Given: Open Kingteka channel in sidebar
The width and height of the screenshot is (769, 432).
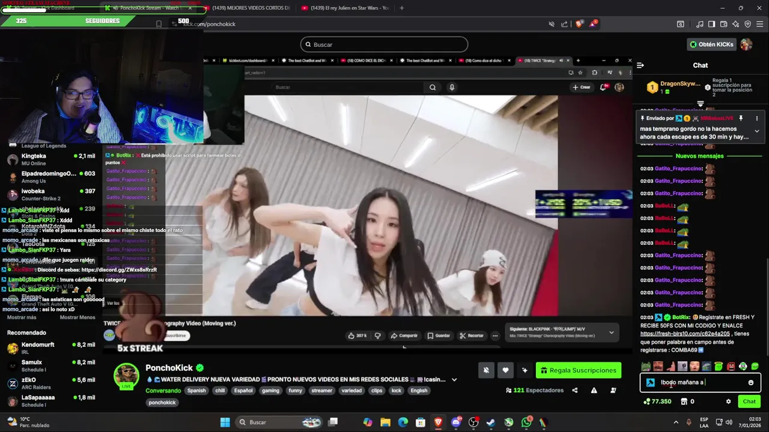Looking at the screenshot, I should tap(51, 159).
